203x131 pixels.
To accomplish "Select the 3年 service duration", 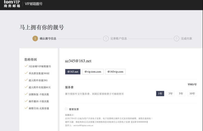I will coord(170,94).
